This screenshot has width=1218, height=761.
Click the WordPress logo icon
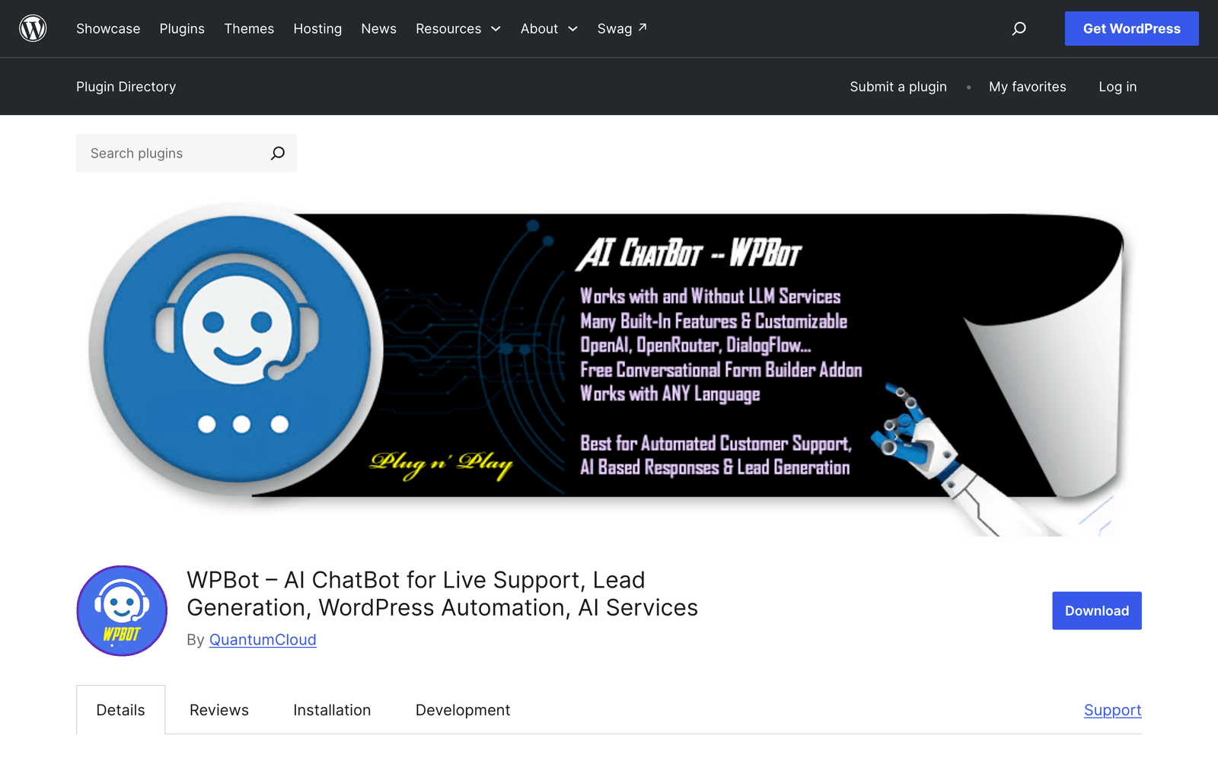[x=33, y=28]
